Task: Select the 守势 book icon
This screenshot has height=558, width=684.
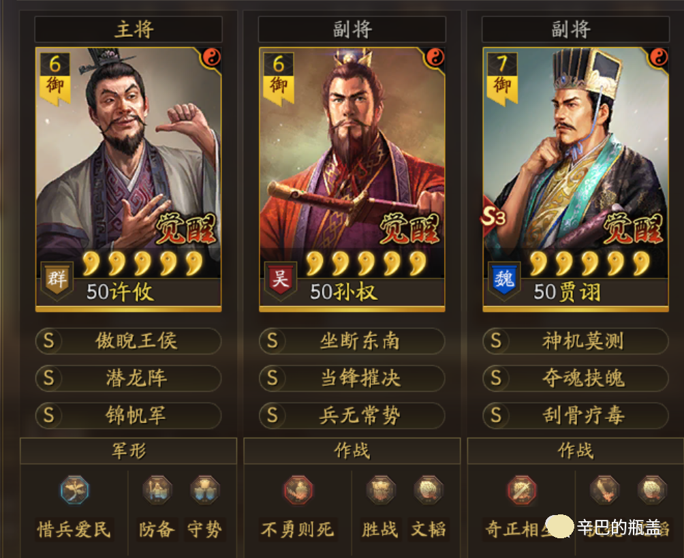Action: click(x=204, y=491)
